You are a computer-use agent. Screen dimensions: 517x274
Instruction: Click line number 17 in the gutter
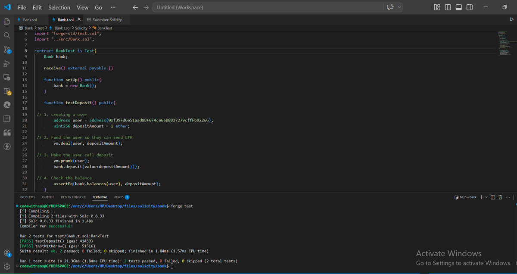click(x=25, y=103)
